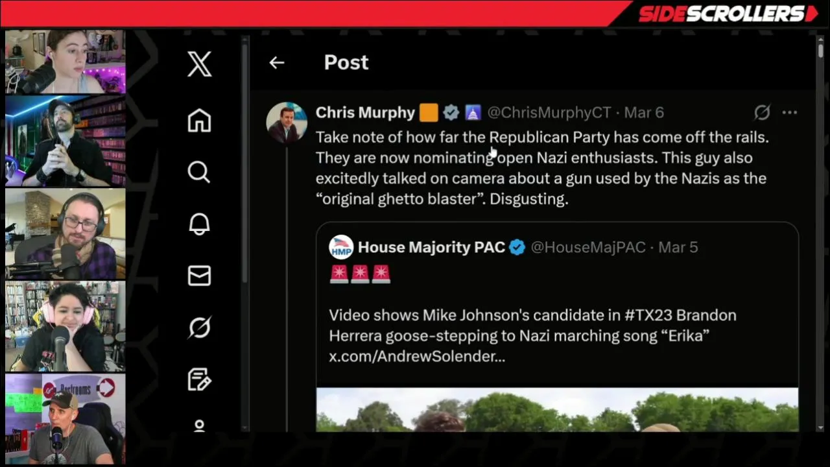
Task: Click the Grok icon on Murphy's post
Action: (x=762, y=113)
